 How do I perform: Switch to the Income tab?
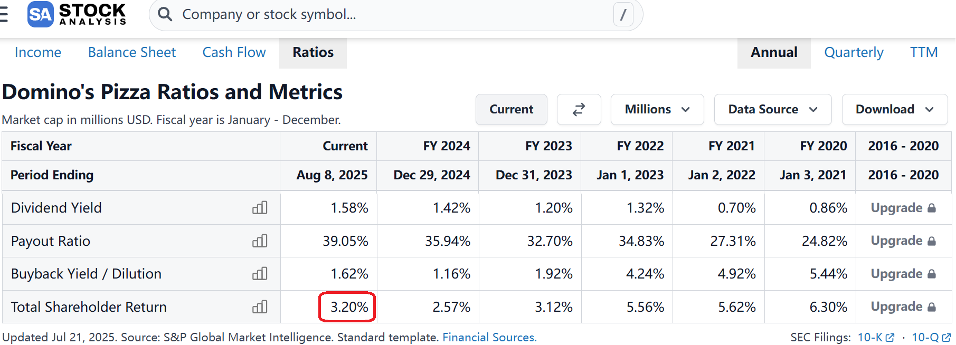click(x=38, y=52)
